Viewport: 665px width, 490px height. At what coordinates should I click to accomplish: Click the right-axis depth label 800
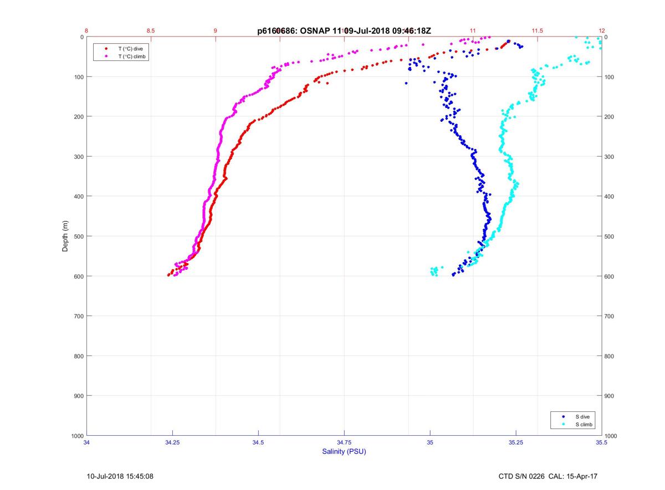point(610,356)
